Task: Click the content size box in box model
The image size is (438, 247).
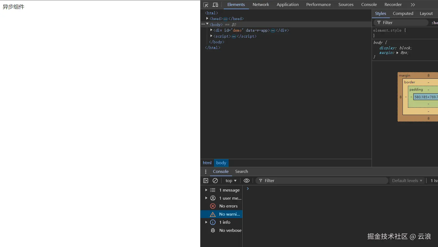Action: [x=426, y=97]
